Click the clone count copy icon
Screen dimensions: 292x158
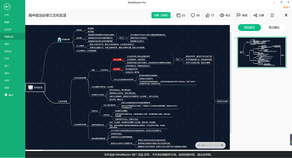click(x=178, y=15)
